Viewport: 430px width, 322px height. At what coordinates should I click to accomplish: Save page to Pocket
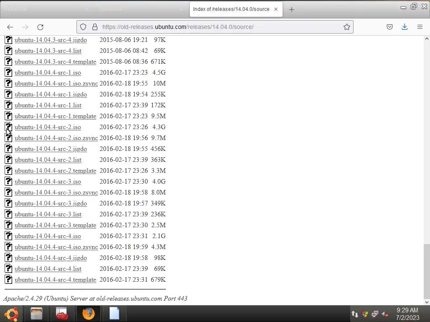pos(389,27)
